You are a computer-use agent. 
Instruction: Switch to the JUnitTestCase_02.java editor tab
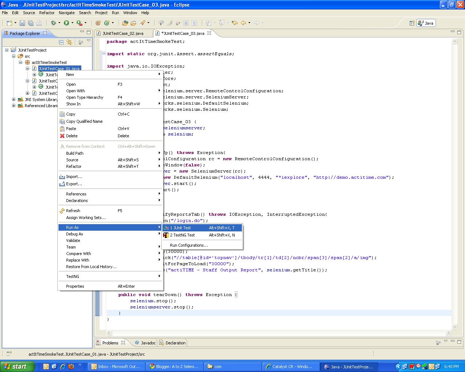(122, 33)
